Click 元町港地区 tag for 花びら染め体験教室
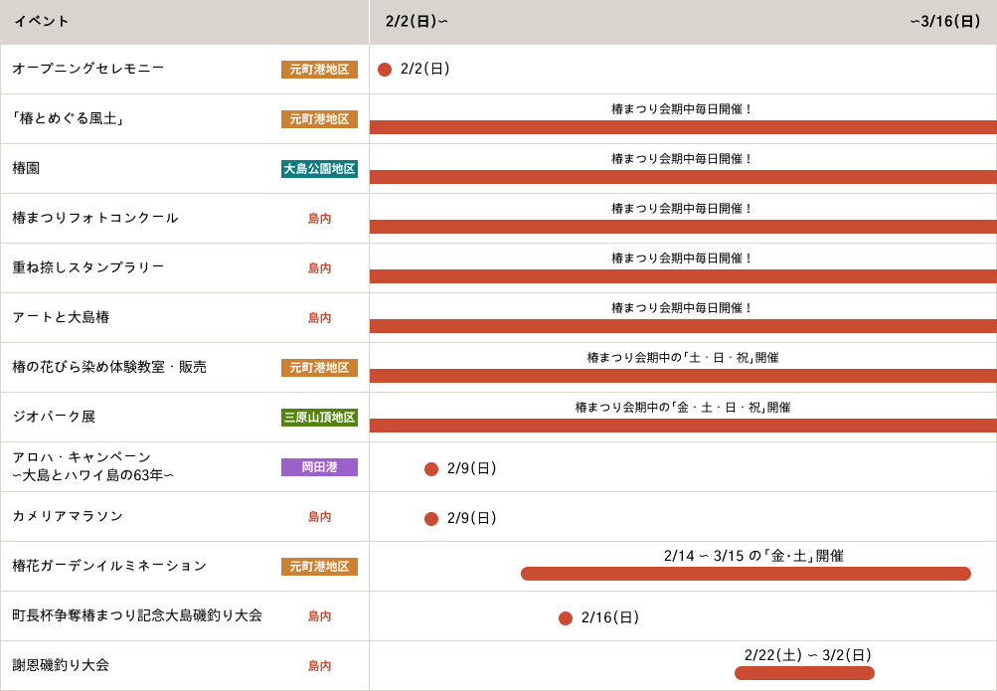Viewport: 997px width, 691px height. [x=319, y=368]
